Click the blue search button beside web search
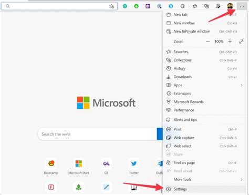Screen dimensions: 249x195 (160, 134)
